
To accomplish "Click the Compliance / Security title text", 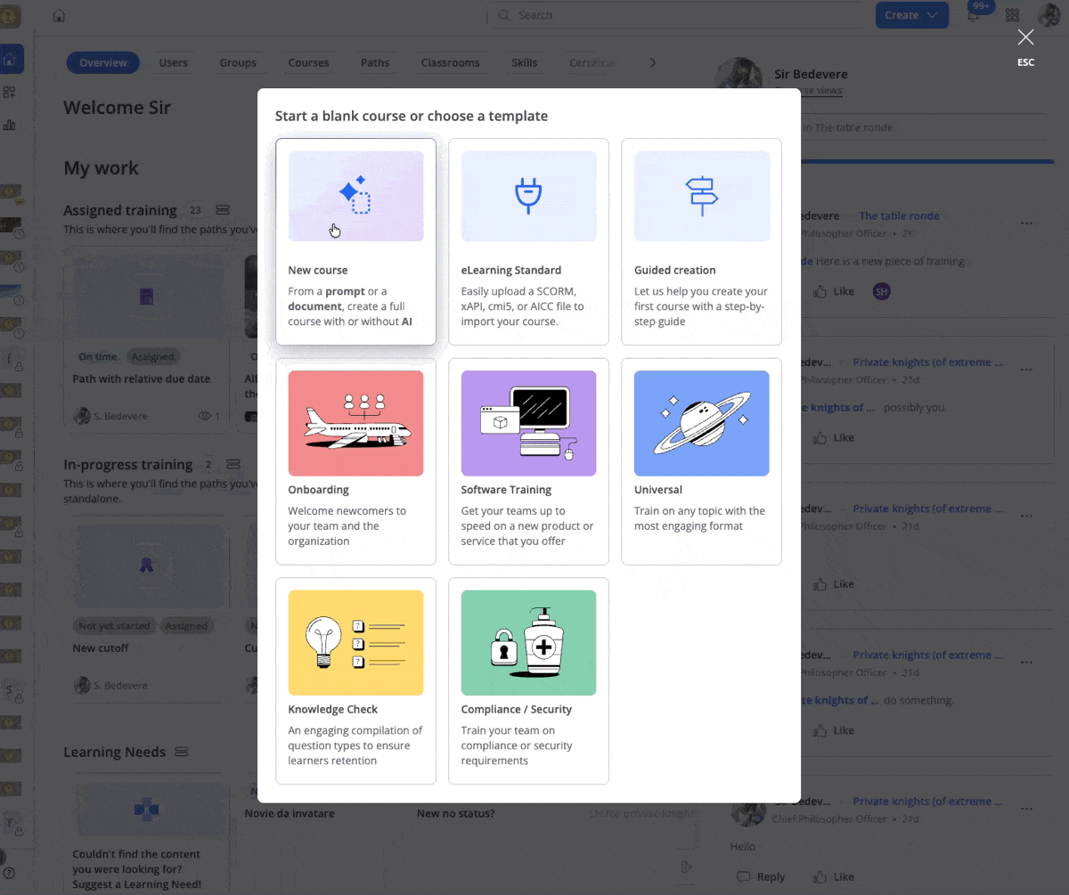I will coord(517,710).
